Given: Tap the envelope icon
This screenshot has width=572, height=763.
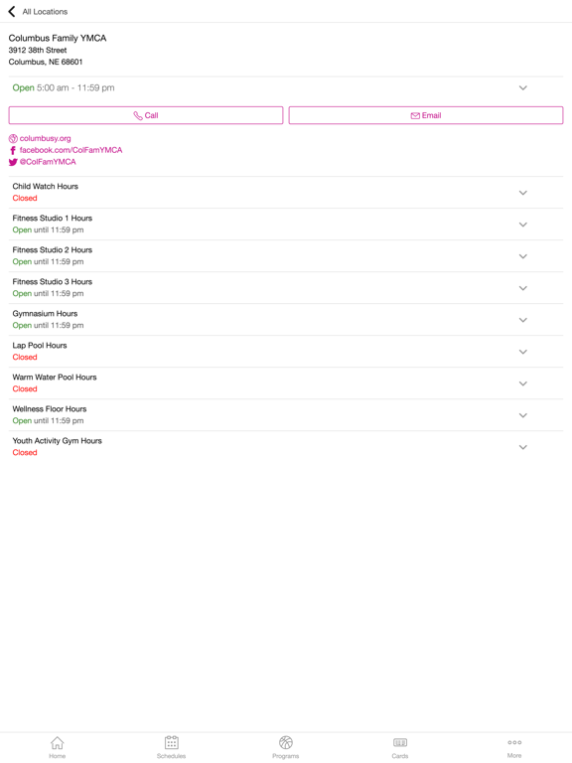Looking at the screenshot, I should 415,116.
